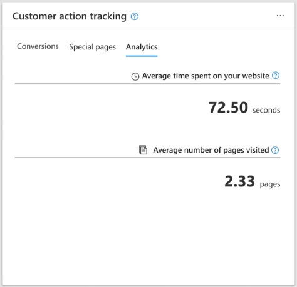Click help icon beside Customer action tracking title
The width and height of the screenshot is (297, 287).
pyautogui.click(x=135, y=16)
